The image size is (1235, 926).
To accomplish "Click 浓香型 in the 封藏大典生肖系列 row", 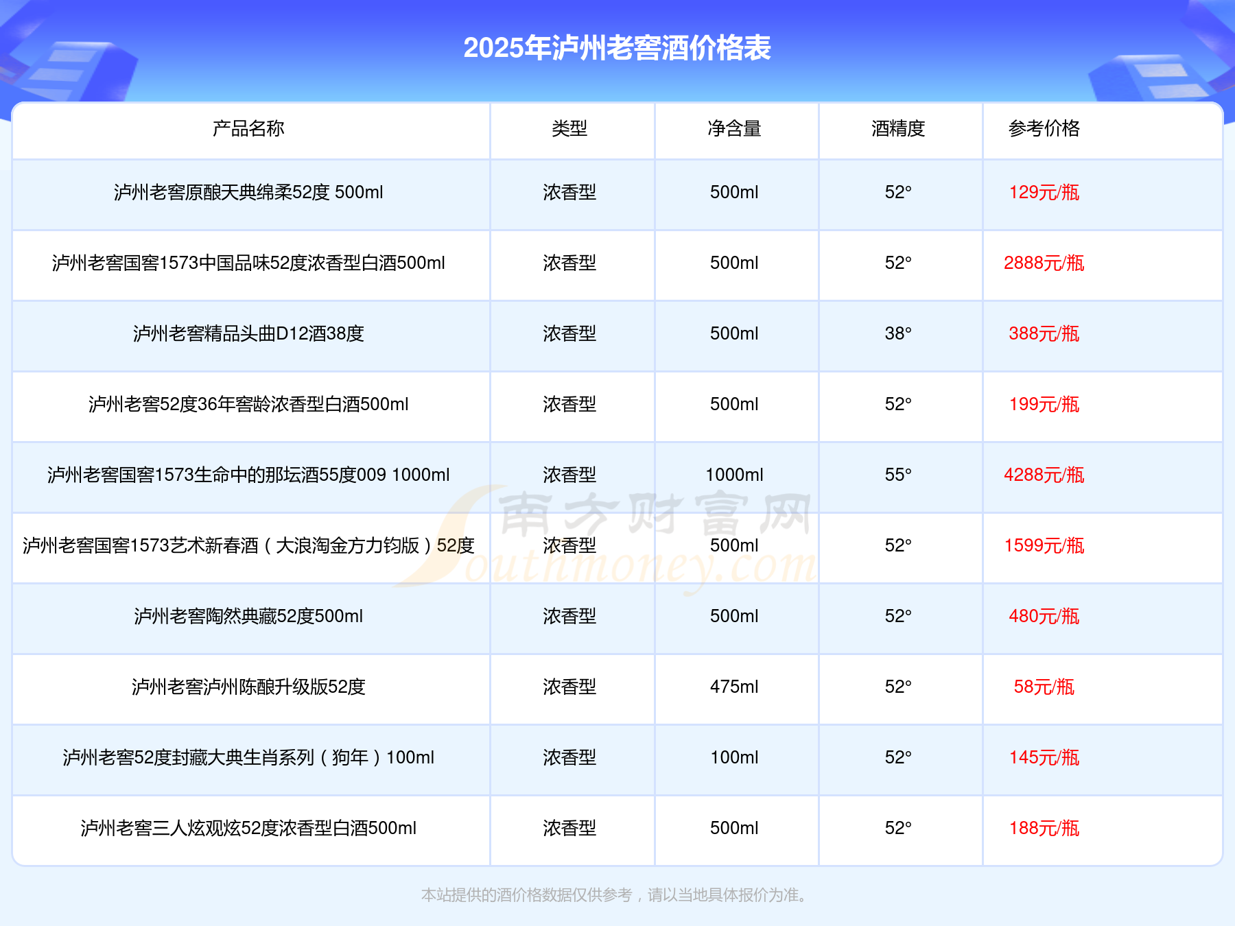I will (569, 757).
